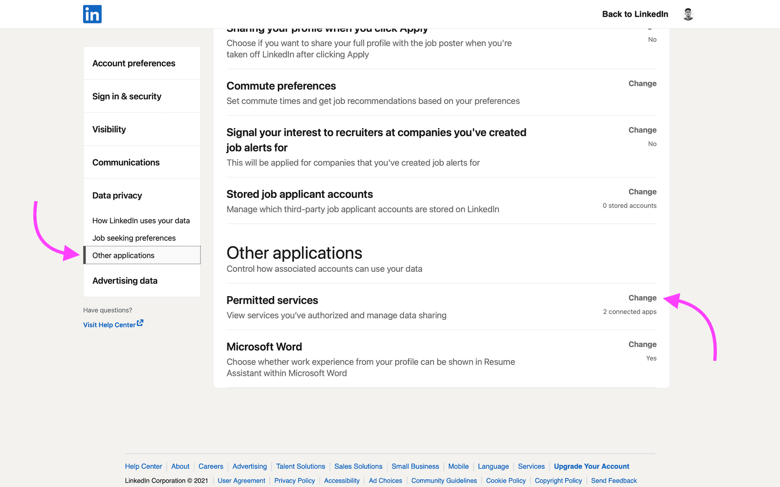This screenshot has width=780, height=487.
Task: Select the Visibility section
Action: point(142,129)
